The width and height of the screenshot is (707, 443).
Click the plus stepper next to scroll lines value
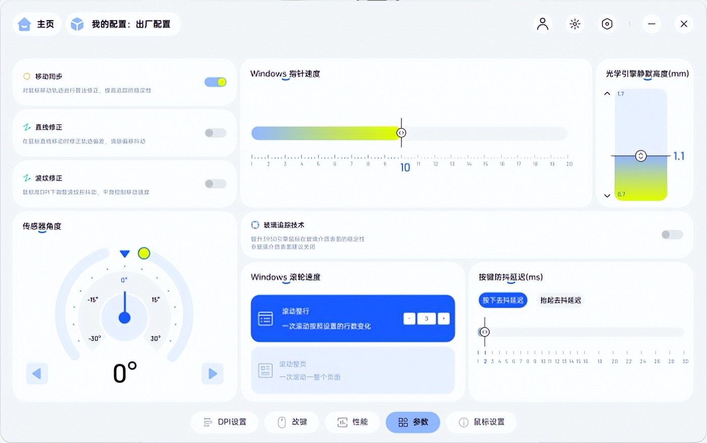pyautogui.click(x=443, y=318)
